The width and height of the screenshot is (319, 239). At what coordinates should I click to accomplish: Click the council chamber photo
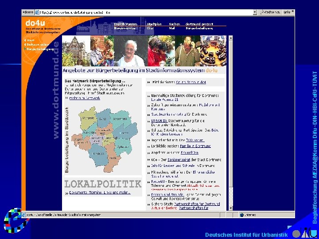(x=213, y=51)
